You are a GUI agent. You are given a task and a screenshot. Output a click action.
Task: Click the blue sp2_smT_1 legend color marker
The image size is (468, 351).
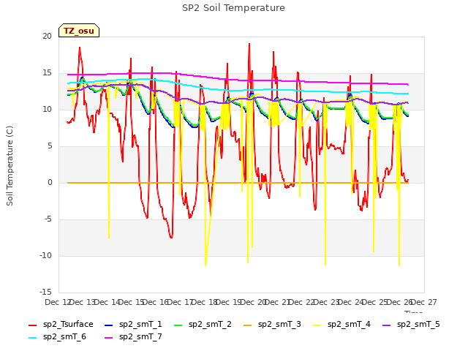109,325
